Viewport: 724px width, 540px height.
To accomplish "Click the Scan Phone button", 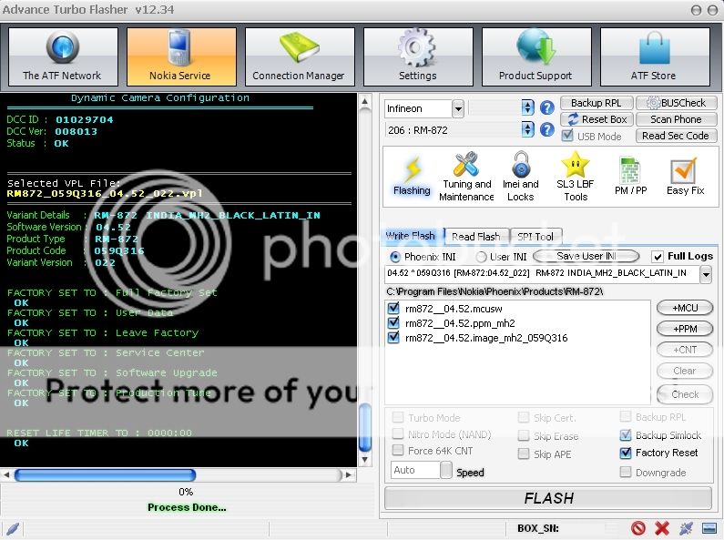I will 677,119.
